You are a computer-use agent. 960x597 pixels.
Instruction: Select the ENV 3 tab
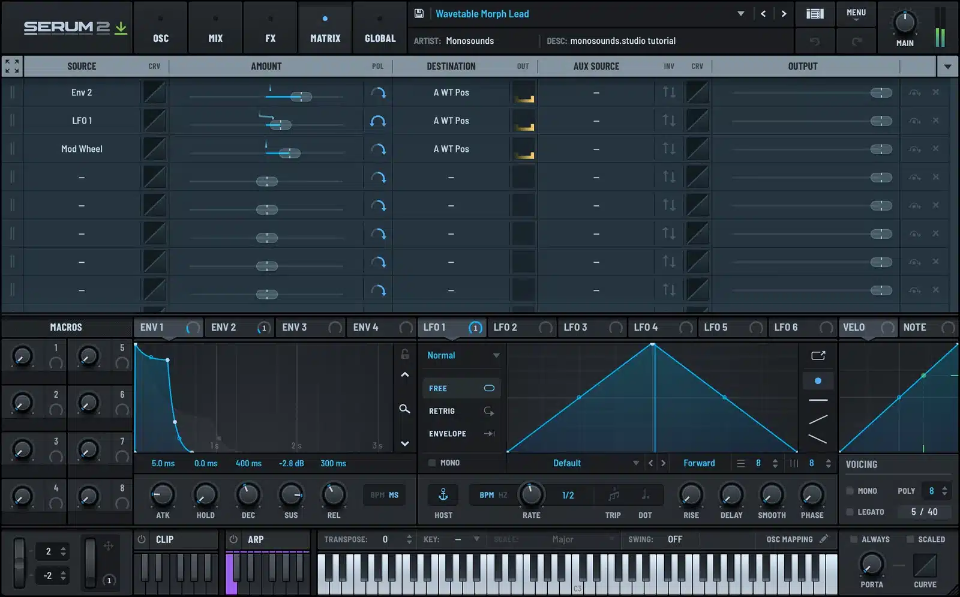pos(310,328)
